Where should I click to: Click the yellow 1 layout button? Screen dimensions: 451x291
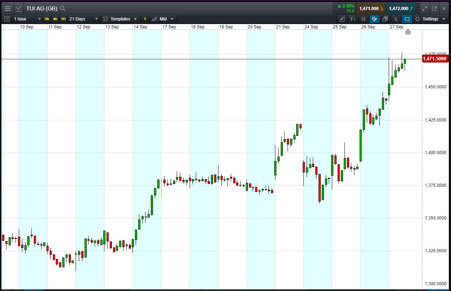145,19
